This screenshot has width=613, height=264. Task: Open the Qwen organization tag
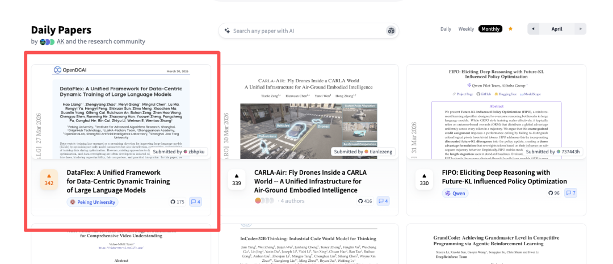[x=455, y=193]
